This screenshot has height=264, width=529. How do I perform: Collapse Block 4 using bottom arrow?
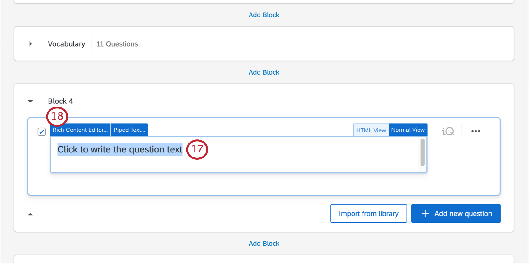(x=30, y=214)
